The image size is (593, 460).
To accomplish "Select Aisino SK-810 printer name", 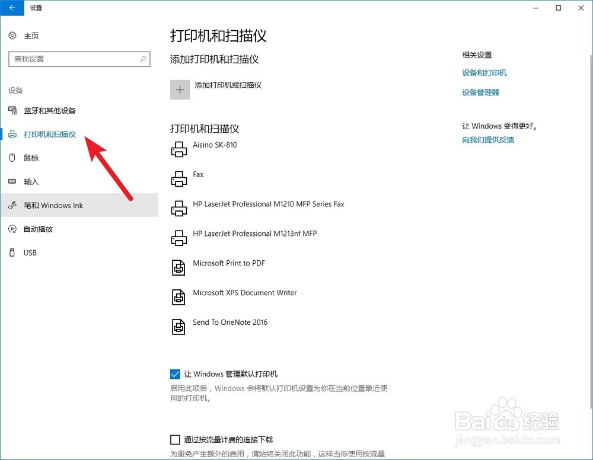I will tap(215, 145).
